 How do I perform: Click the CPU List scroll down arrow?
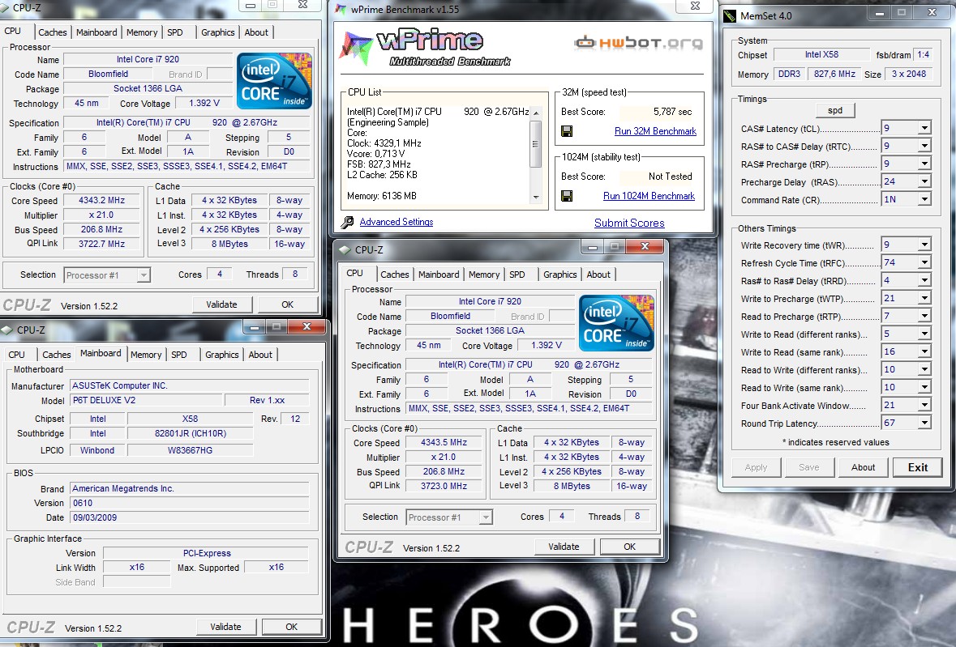(535, 198)
